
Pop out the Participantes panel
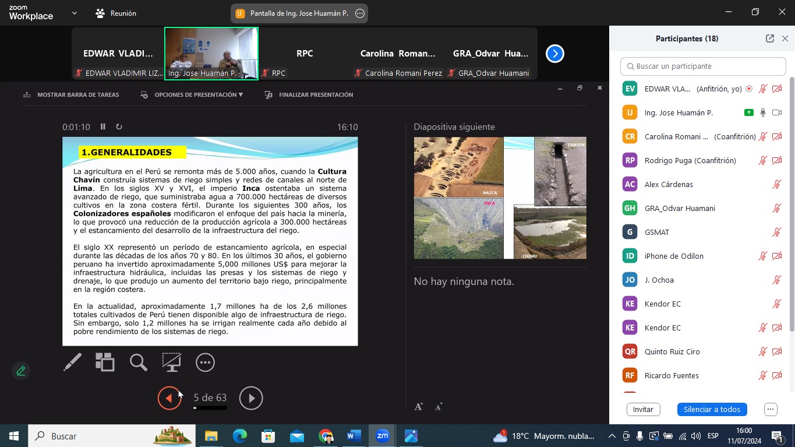pos(769,38)
